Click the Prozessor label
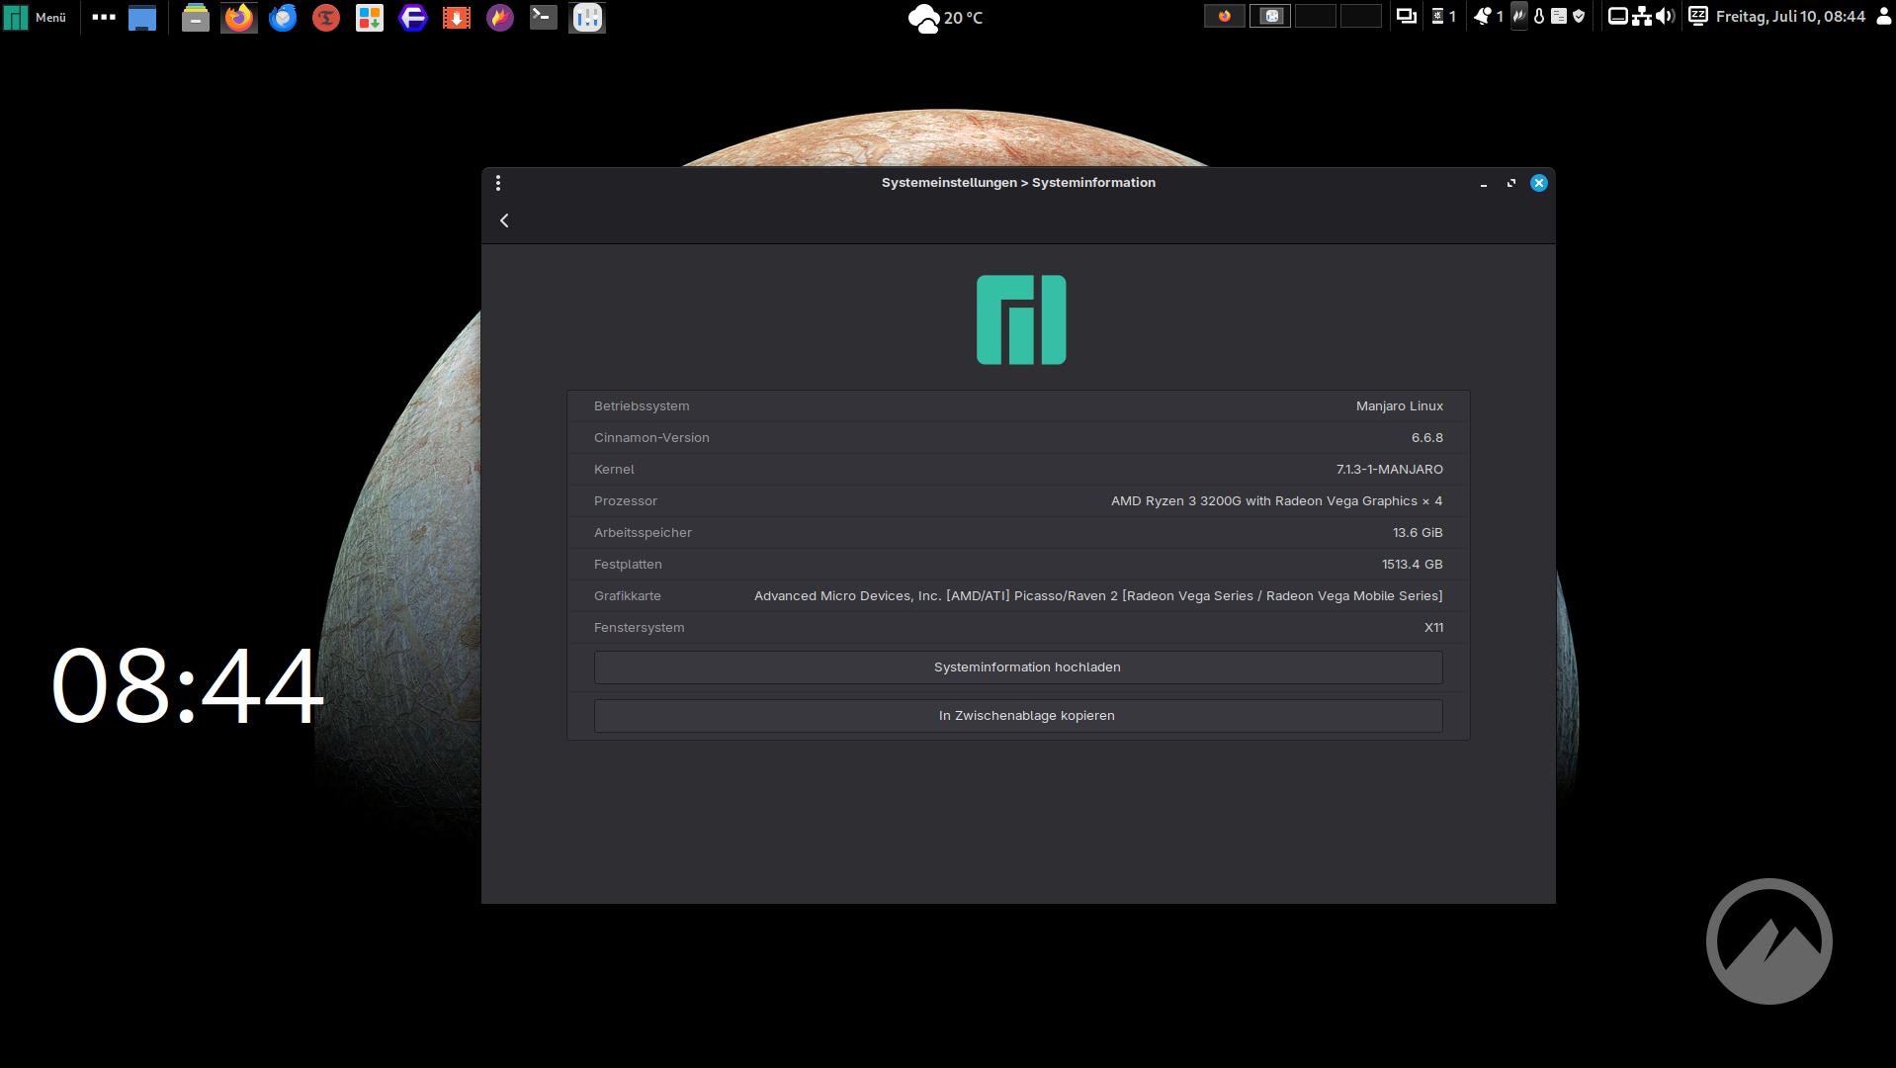Image resolution: width=1896 pixels, height=1068 pixels. click(x=626, y=501)
